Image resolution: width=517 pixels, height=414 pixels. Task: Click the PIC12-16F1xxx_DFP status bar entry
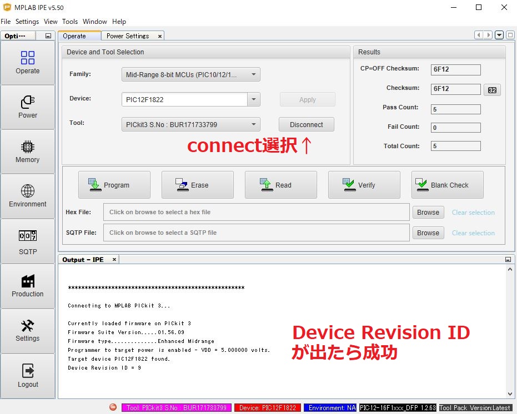(398, 407)
